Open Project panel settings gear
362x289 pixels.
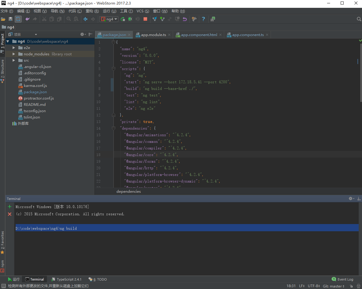pos(82,34)
